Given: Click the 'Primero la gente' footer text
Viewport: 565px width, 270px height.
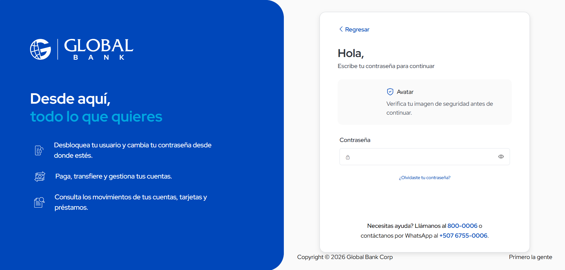Looking at the screenshot, I should coord(530,257).
